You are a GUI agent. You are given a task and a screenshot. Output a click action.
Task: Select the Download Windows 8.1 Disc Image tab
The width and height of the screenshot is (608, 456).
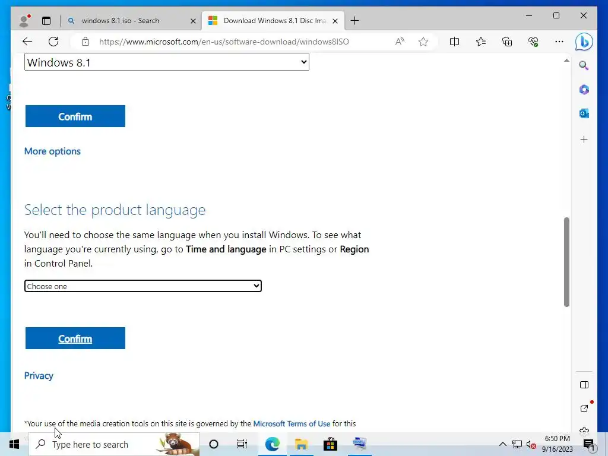[x=274, y=21]
